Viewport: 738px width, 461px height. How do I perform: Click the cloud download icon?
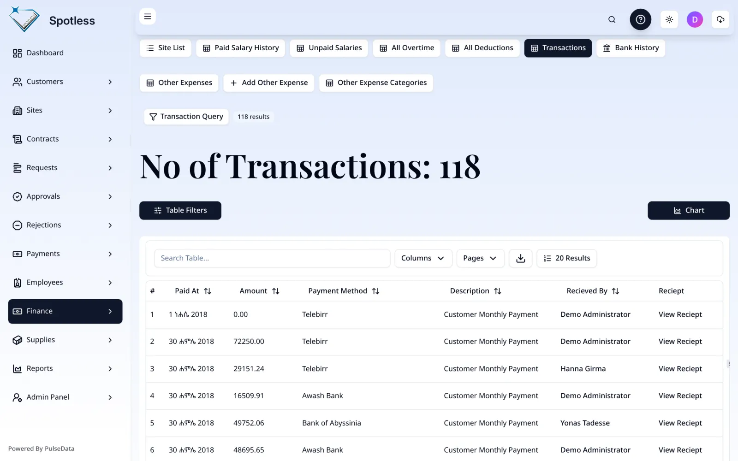tap(720, 19)
